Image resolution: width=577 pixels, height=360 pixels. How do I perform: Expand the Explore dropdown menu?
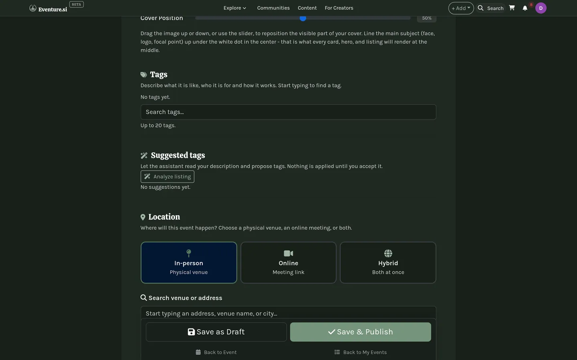click(235, 8)
